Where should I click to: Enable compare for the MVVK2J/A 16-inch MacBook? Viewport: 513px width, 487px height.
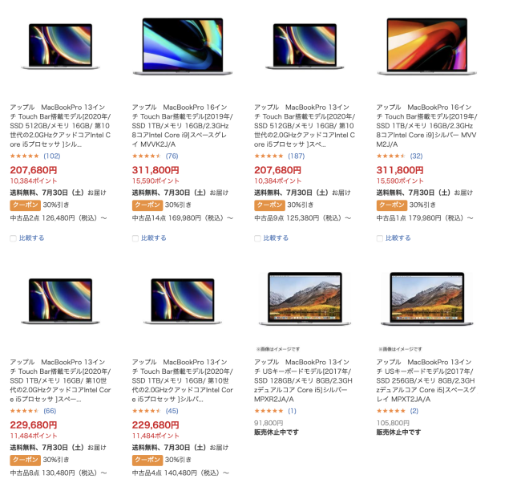(135, 238)
